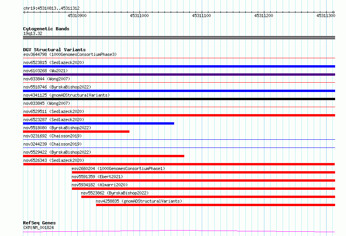Image resolution: width=346 pixels, height=236 pixels.
Task: Click the thin blue nsv3244239 variant line
Action: (179, 147)
